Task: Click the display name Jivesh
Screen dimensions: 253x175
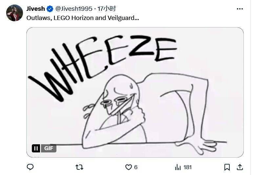Action: click(35, 9)
